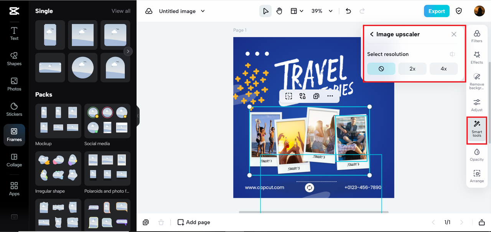Close the Image upscaler panel

(x=454, y=35)
